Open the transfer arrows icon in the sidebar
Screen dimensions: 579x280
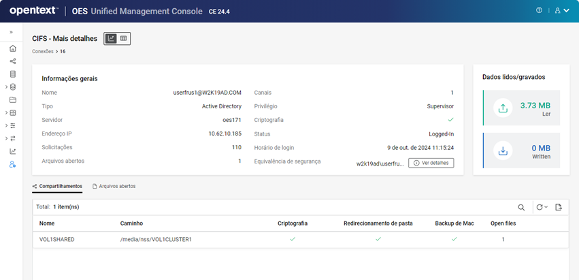[12, 138]
